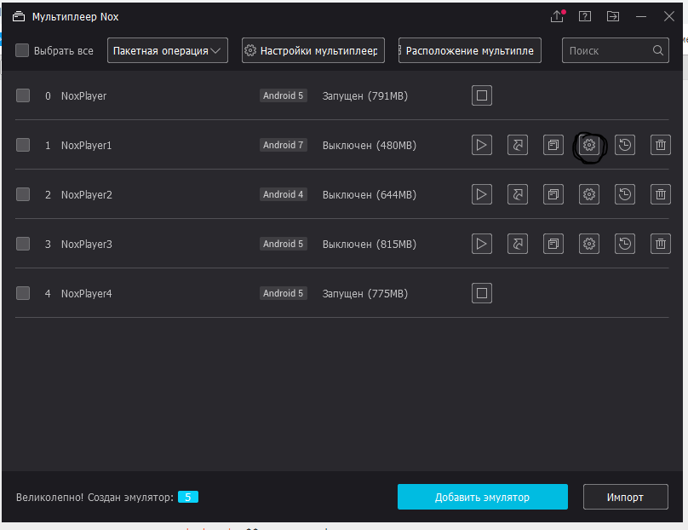Copy the NoxPlayer3 emulator

553,244
